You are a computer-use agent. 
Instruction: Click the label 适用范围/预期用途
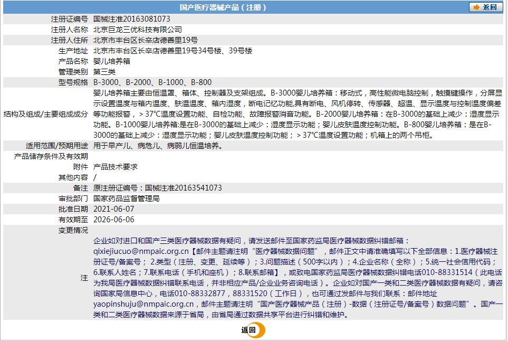tap(57, 146)
